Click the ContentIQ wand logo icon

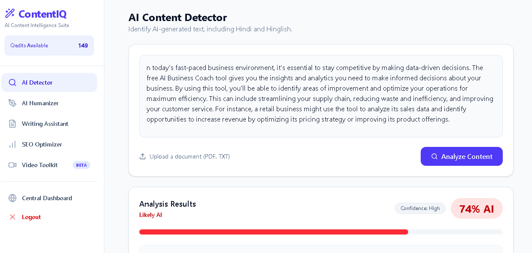click(x=9, y=13)
